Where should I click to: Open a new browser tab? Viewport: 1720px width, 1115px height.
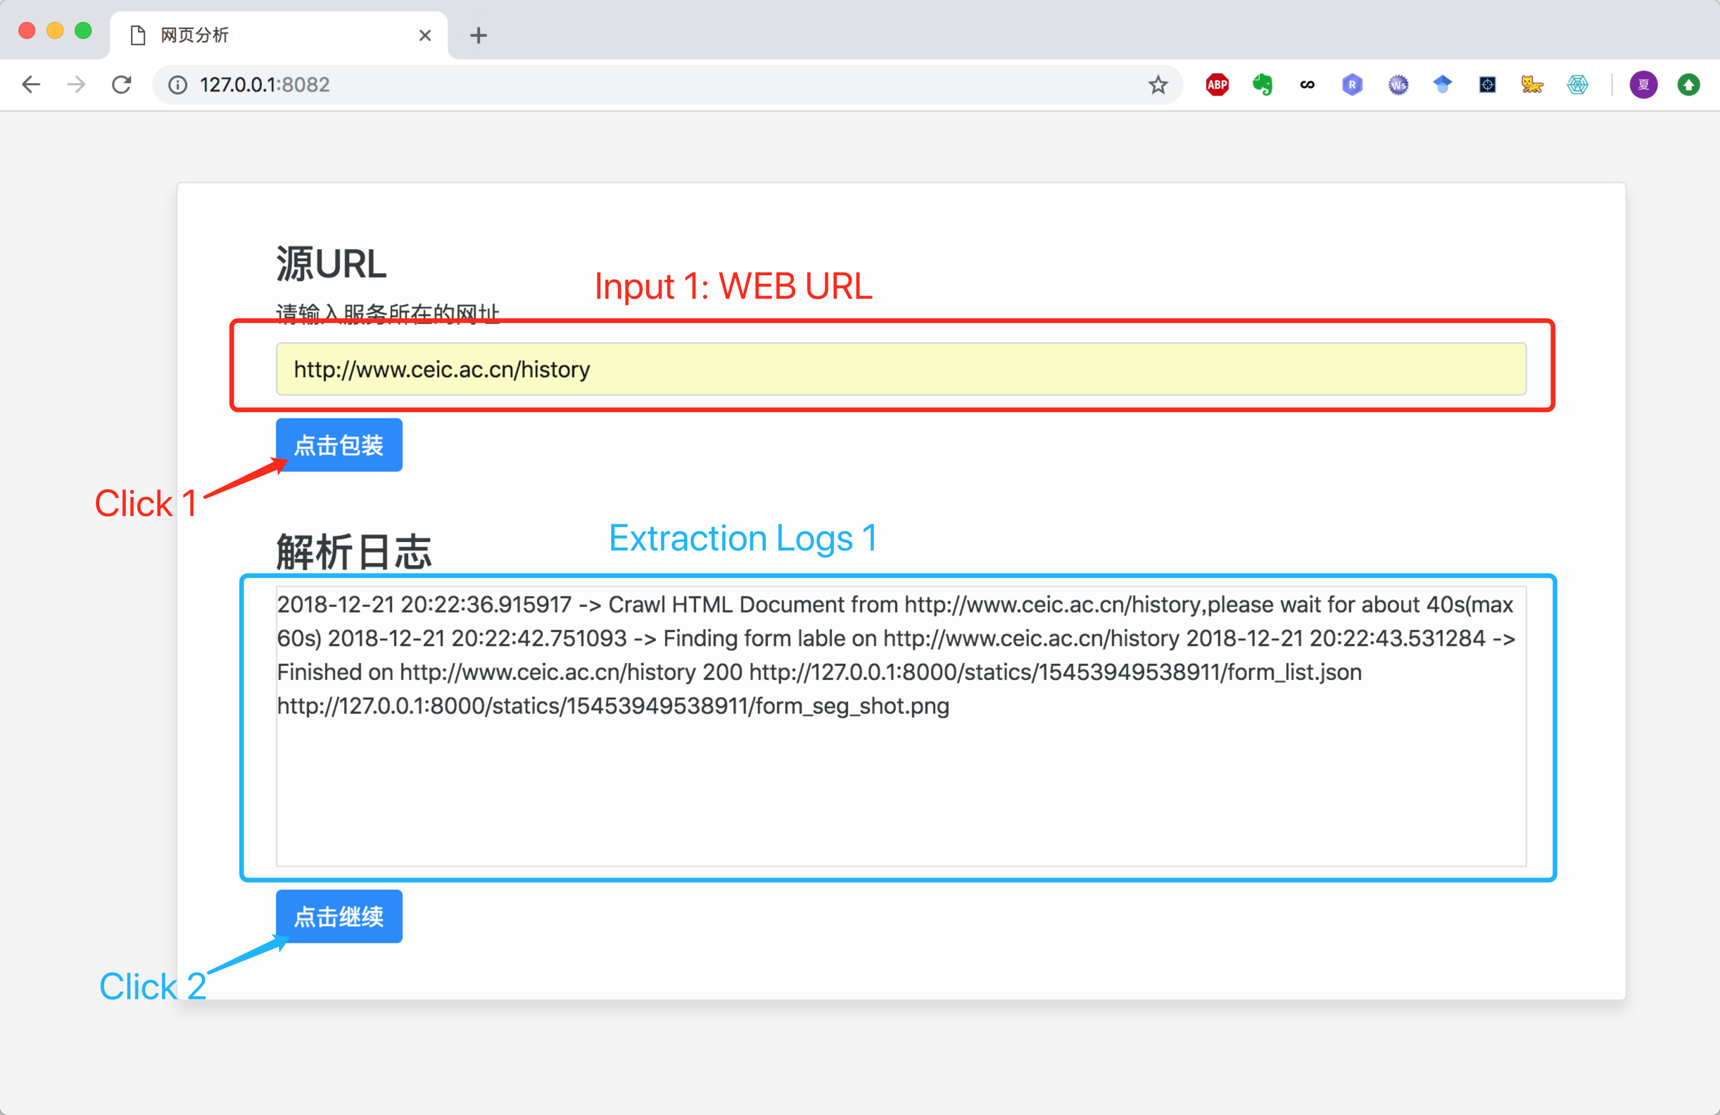(479, 35)
